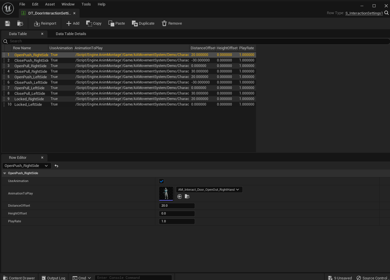
Task: Collapse the OpenPush_RightSide property section
Action: pyautogui.click(x=5, y=173)
